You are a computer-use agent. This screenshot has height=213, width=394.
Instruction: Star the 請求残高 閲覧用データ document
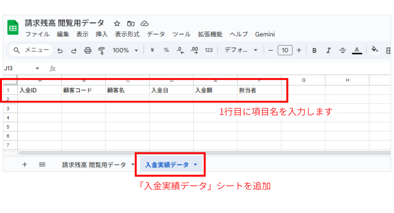[x=117, y=24]
